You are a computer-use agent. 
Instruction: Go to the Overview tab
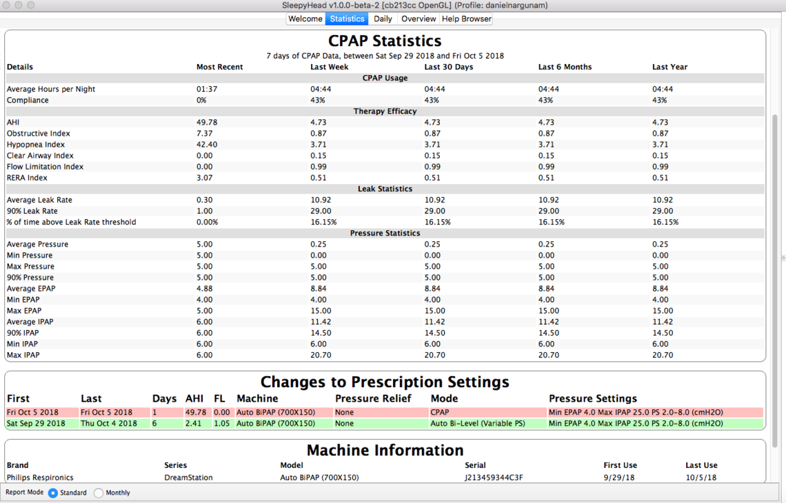click(419, 19)
